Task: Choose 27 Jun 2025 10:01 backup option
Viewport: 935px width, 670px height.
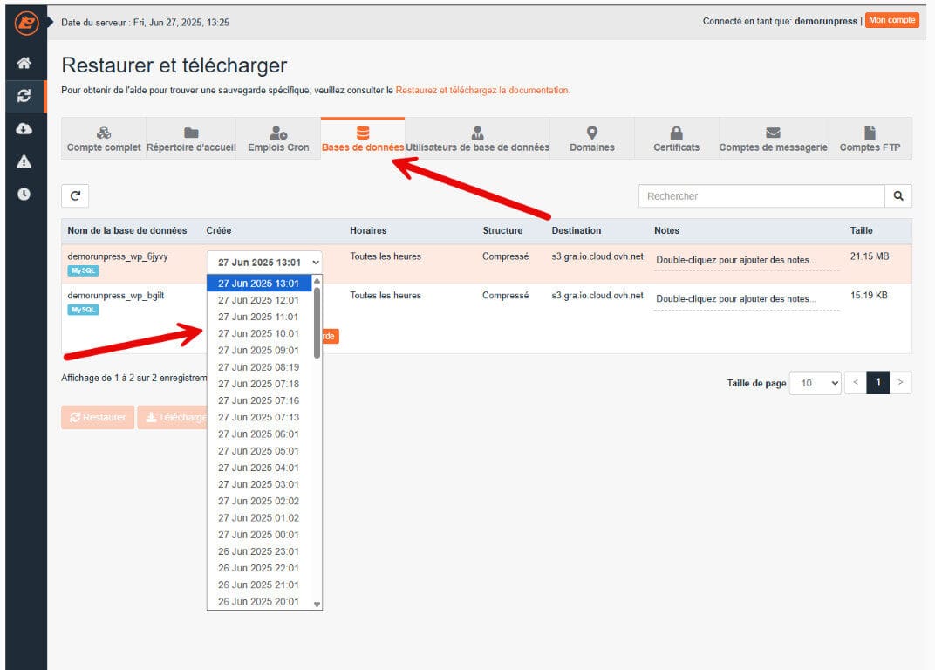Action: (x=258, y=333)
